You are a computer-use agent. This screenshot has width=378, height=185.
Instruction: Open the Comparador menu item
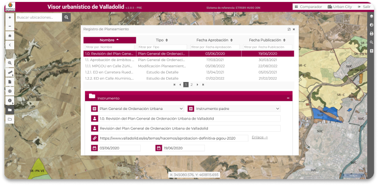[x=308, y=7]
